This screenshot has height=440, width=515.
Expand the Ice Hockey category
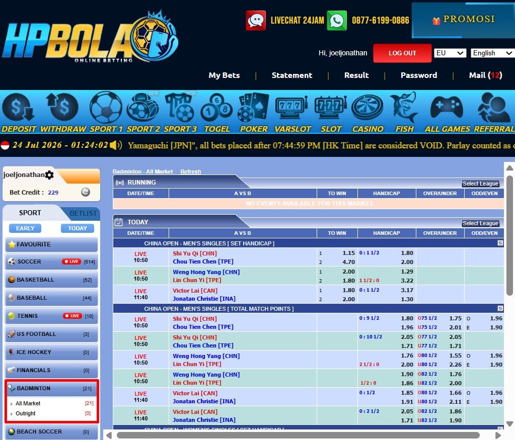pos(51,351)
